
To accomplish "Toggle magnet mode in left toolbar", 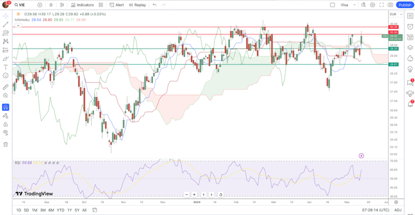I will [x=5, y=107].
